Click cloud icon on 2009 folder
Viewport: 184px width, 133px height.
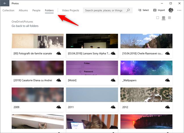pos(59,107)
